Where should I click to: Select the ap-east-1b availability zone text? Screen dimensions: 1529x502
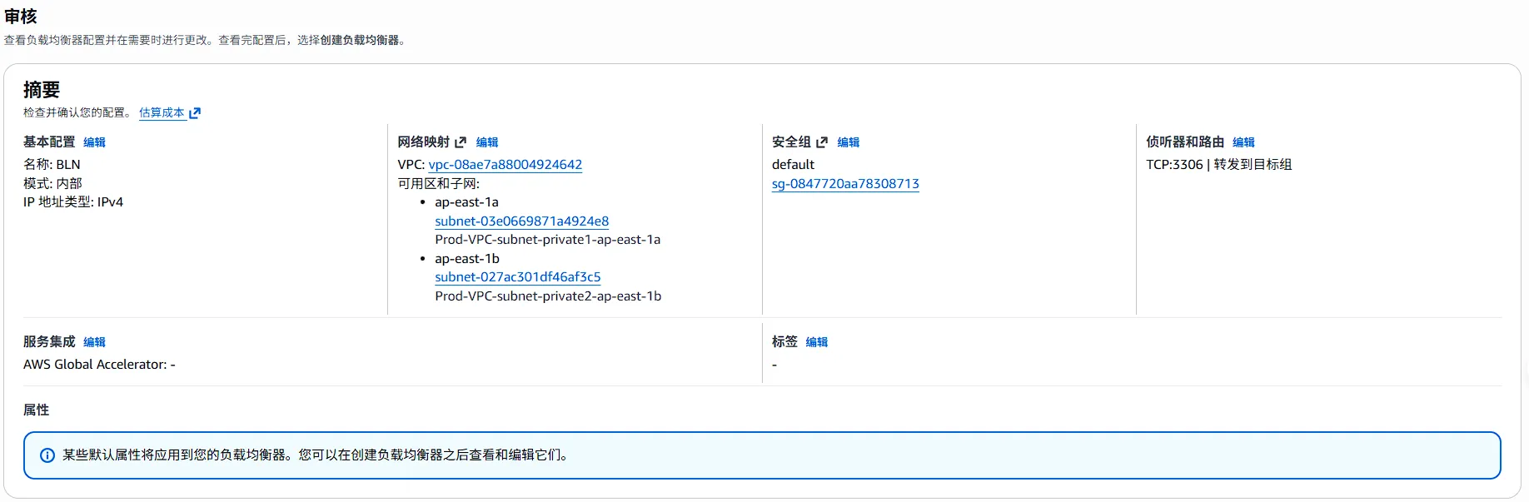click(467, 259)
